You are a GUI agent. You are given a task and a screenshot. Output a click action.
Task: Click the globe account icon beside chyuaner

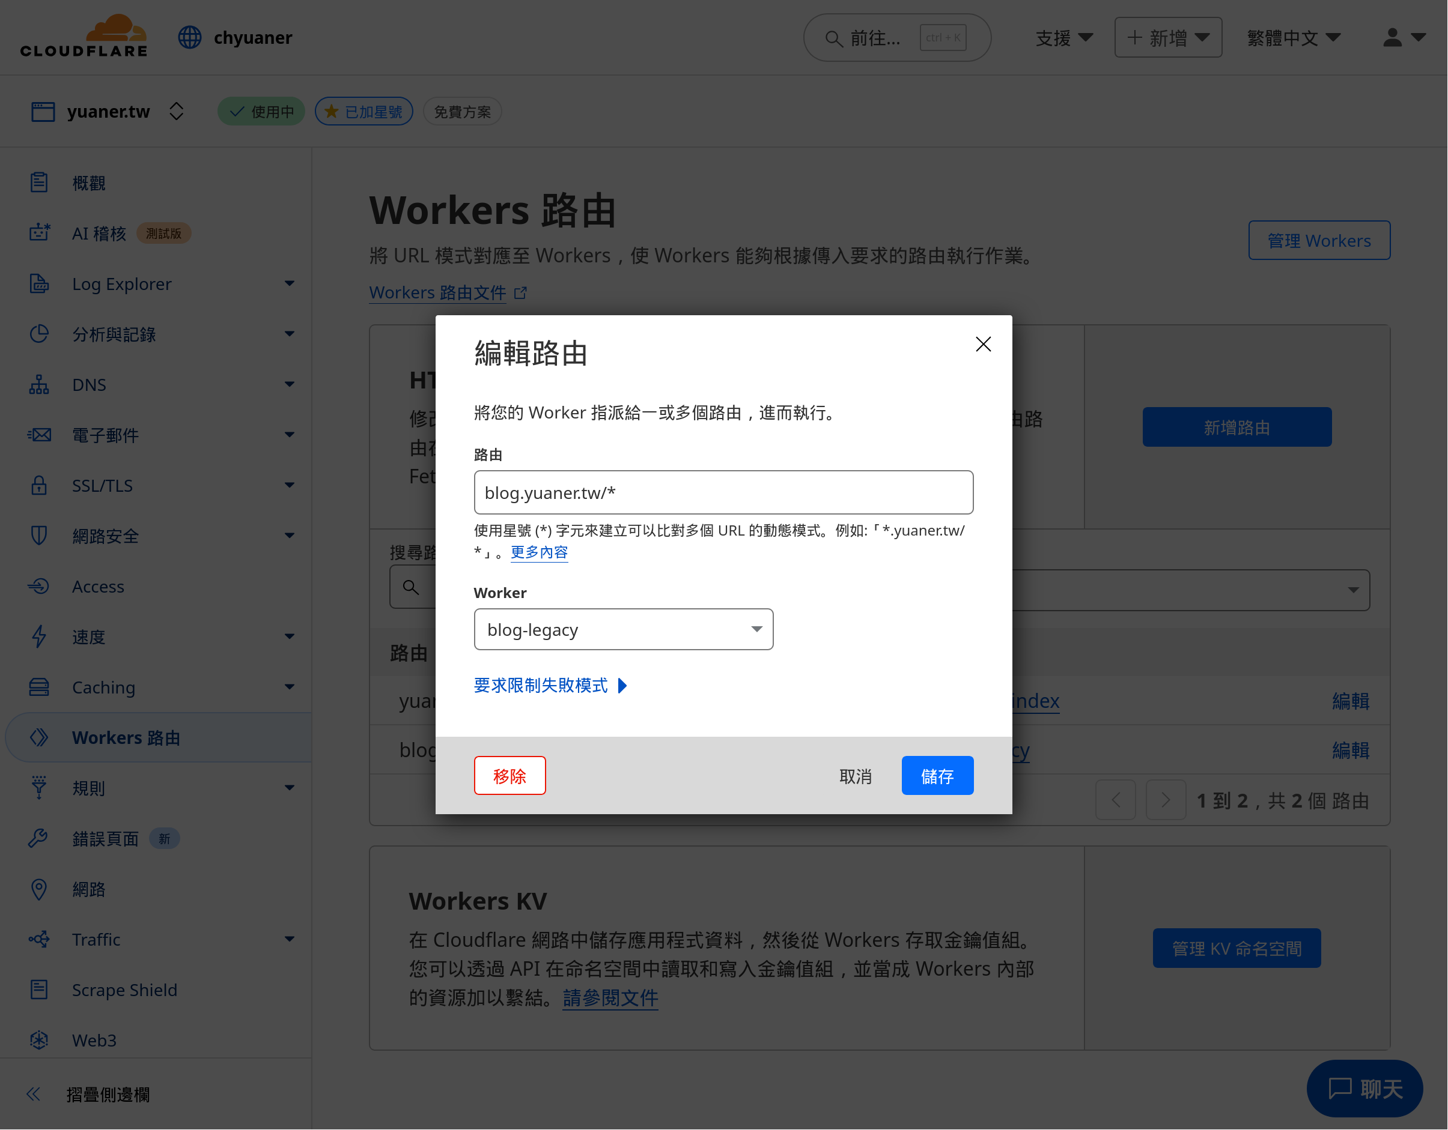tap(190, 37)
